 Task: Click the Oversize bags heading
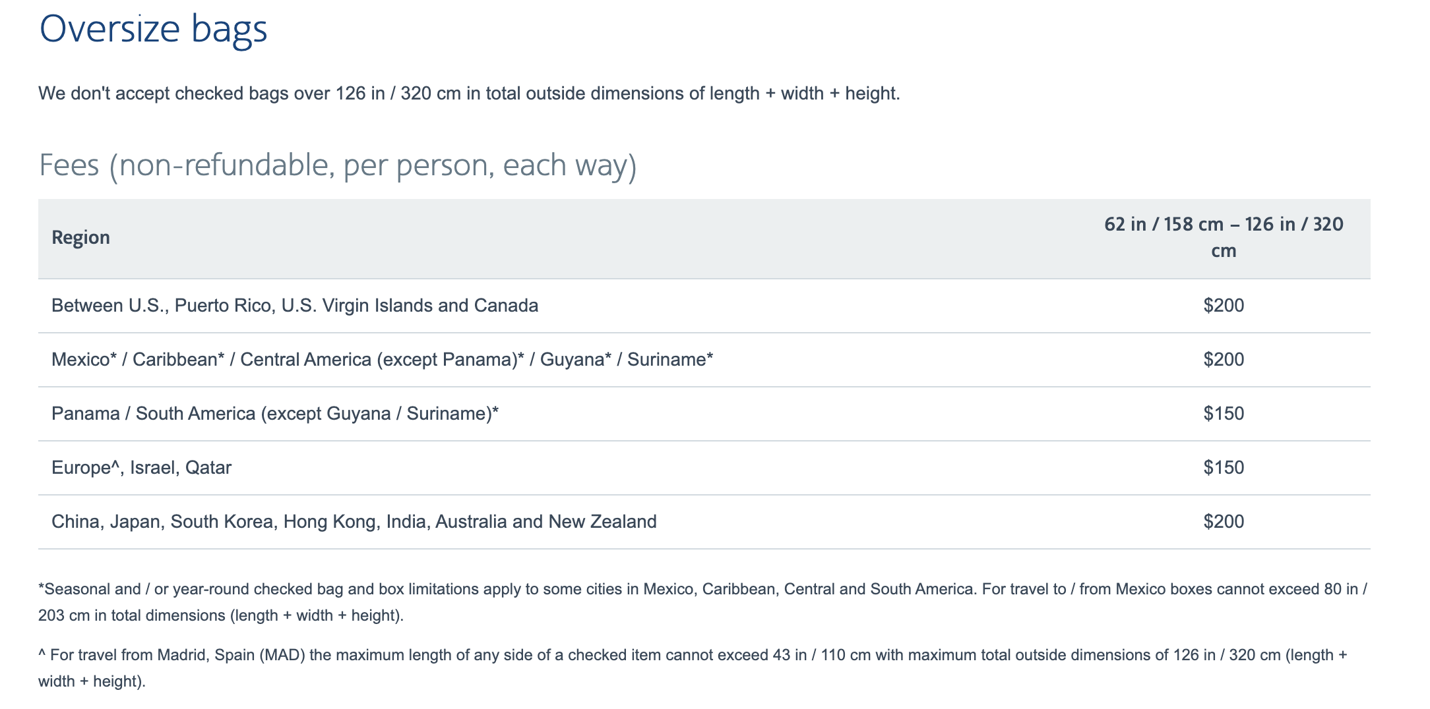pyautogui.click(x=153, y=29)
